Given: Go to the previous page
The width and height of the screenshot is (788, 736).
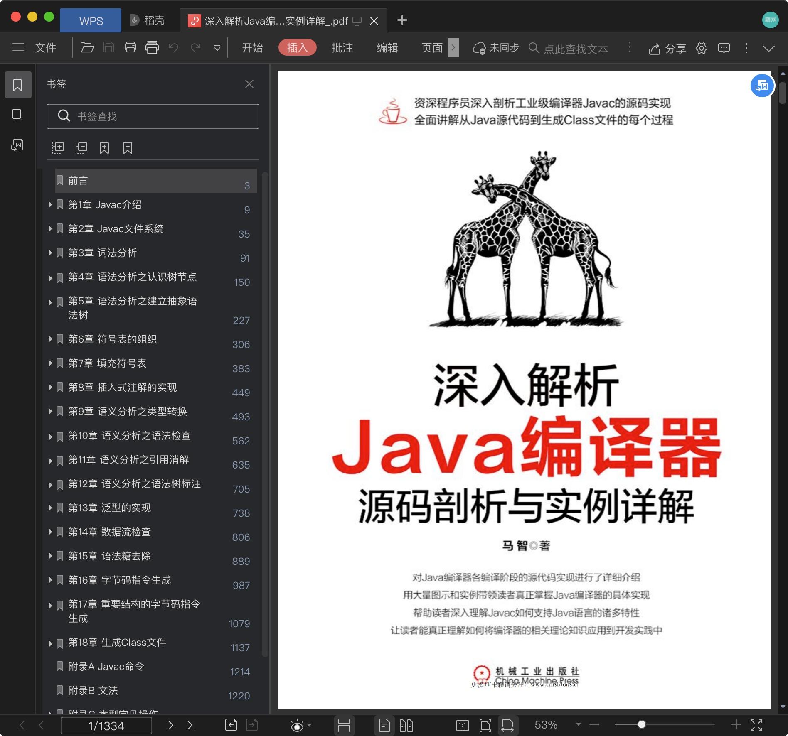Looking at the screenshot, I should point(41,725).
